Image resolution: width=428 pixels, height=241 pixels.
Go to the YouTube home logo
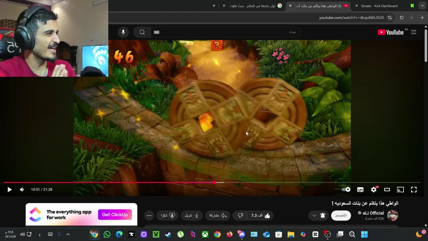[x=391, y=32]
